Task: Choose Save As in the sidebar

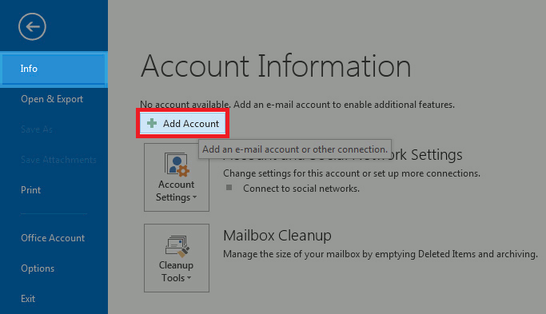Action: pos(37,129)
